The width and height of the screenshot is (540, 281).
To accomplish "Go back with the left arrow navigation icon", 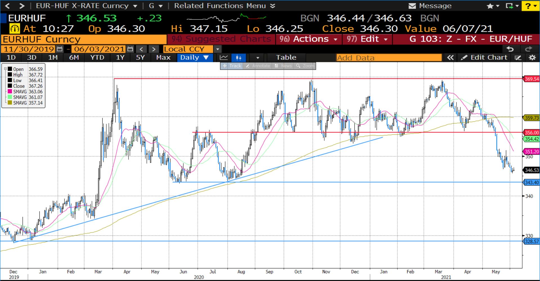I will pos(8,6).
